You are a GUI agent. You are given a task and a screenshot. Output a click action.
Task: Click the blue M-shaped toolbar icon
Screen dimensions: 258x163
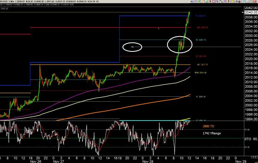236,1
